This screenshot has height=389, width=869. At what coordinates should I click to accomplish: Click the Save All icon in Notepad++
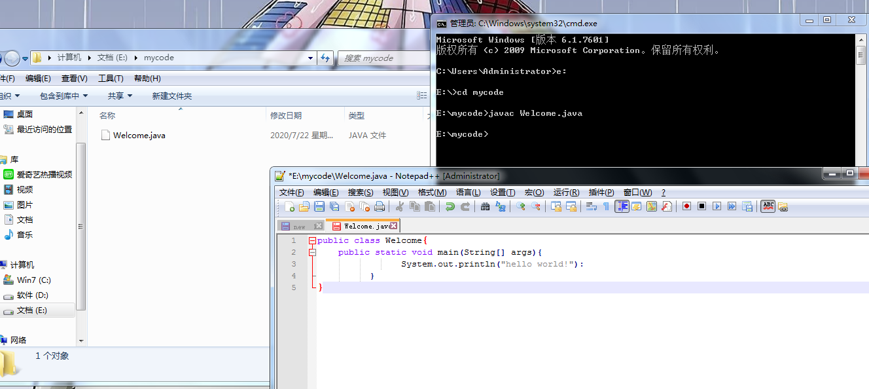(334, 206)
